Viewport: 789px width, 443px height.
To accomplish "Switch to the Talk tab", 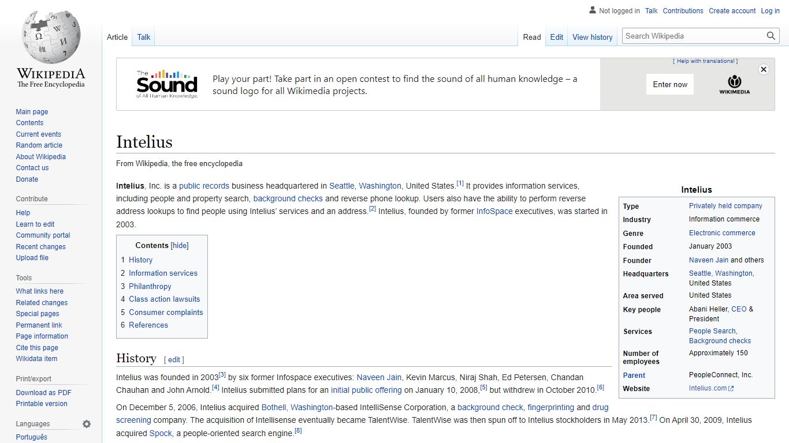I will pos(144,37).
